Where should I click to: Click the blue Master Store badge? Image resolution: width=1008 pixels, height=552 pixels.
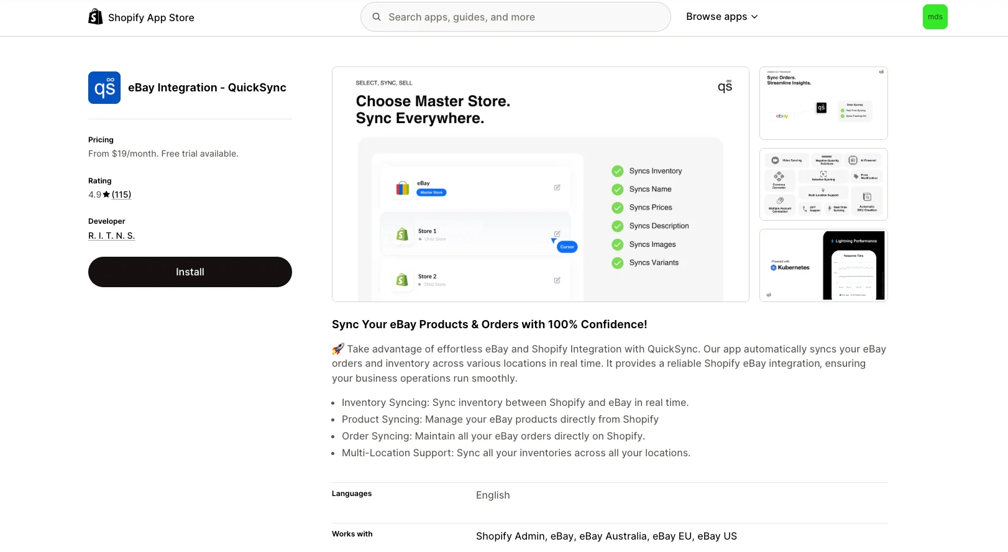[x=431, y=193]
